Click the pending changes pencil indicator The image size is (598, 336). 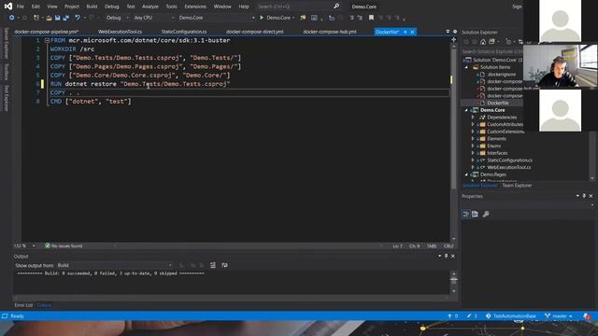[x=473, y=316]
